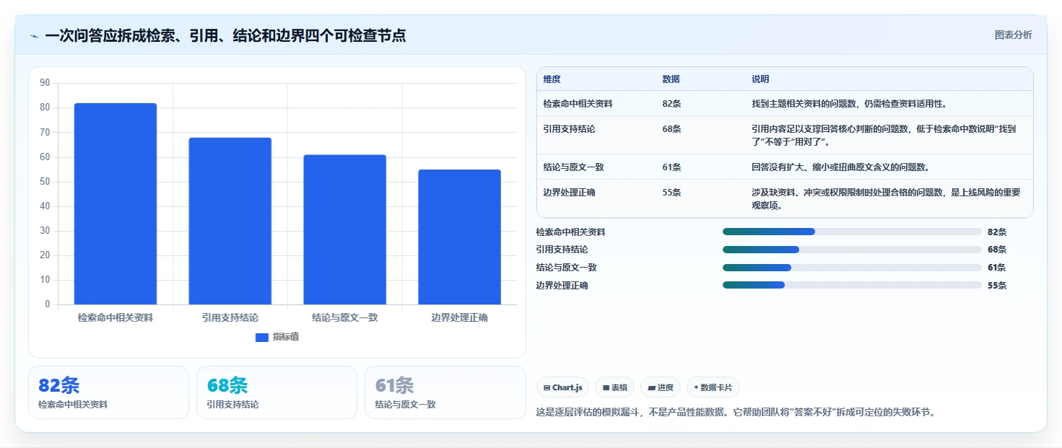Viewport: 1062px width, 448px height.
Task: Open the 82条 stat card
Action: (x=108, y=392)
